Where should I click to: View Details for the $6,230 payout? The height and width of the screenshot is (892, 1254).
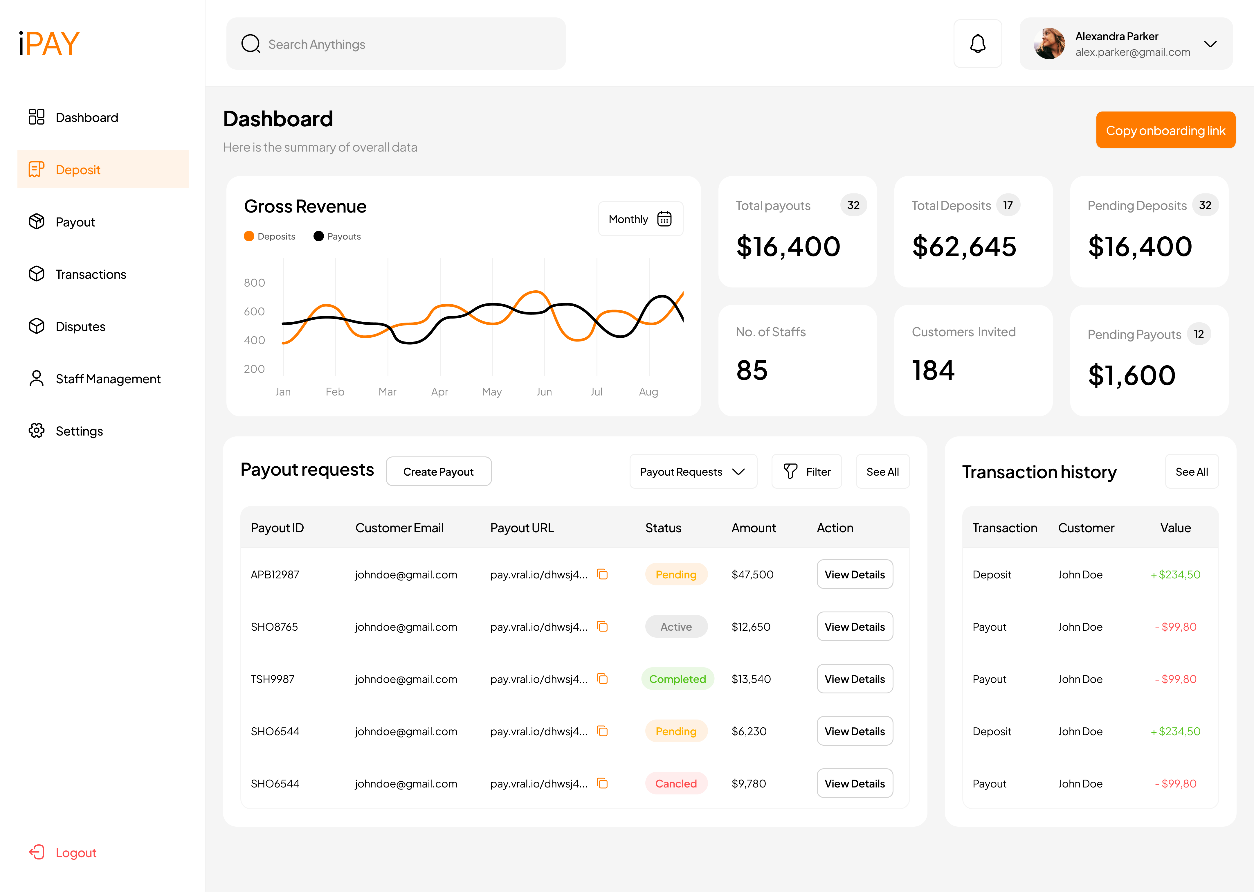(855, 731)
